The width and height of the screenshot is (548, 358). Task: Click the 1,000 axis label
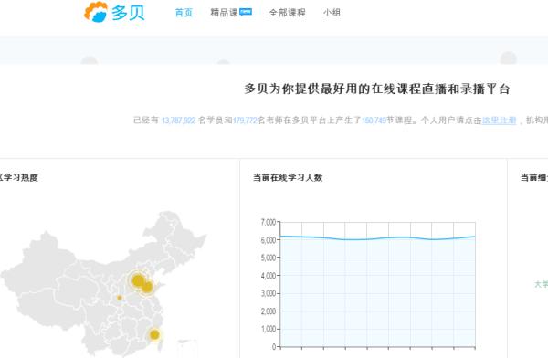click(x=269, y=329)
